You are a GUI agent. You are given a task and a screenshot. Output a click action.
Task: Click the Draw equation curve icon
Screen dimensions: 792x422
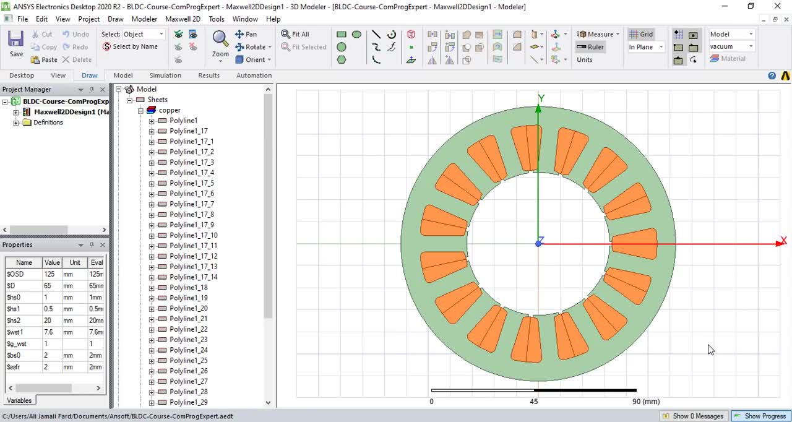point(392,47)
